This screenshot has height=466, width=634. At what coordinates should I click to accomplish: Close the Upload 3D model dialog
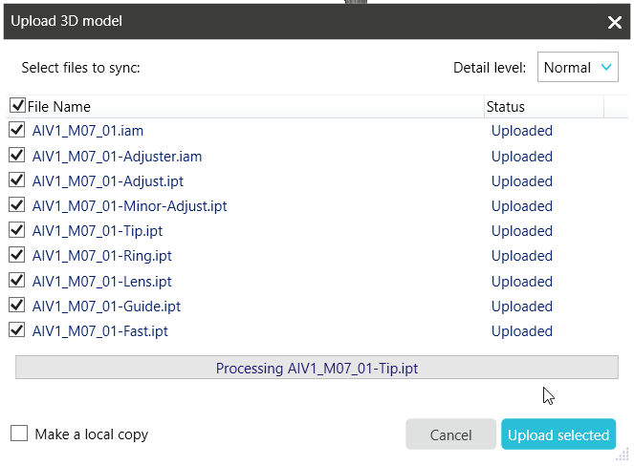tap(614, 22)
